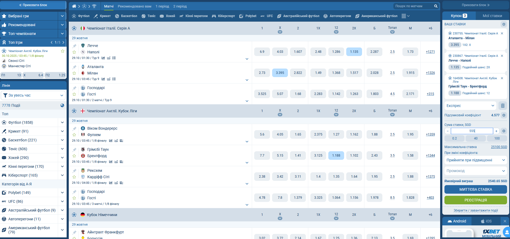This screenshot has height=239, width=510.
Task: Click the search magnifier icon
Action: tap(436, 6)
